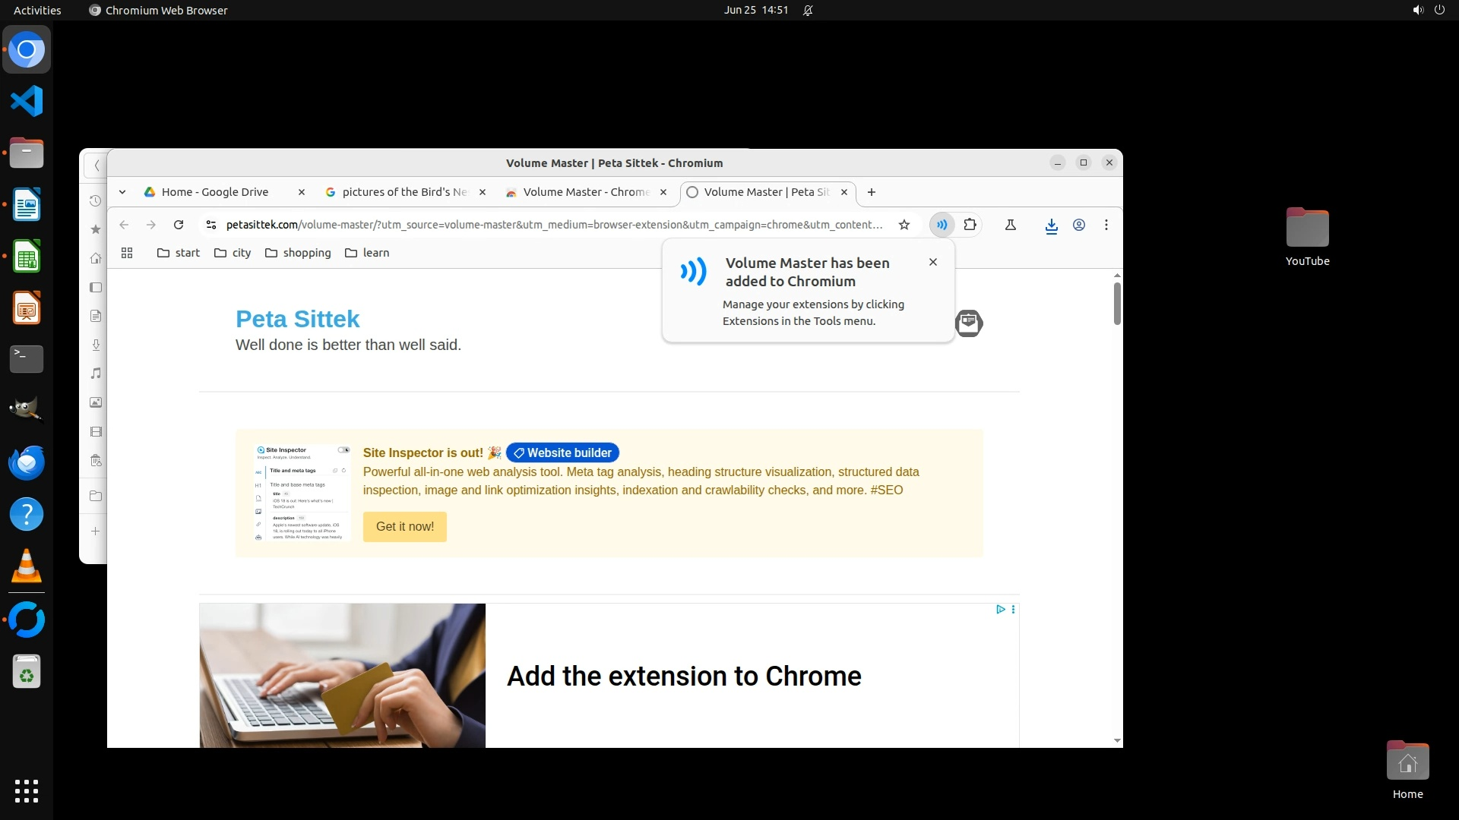
Task: Open the Peta Sittek site title link
Action: [297, 319]
